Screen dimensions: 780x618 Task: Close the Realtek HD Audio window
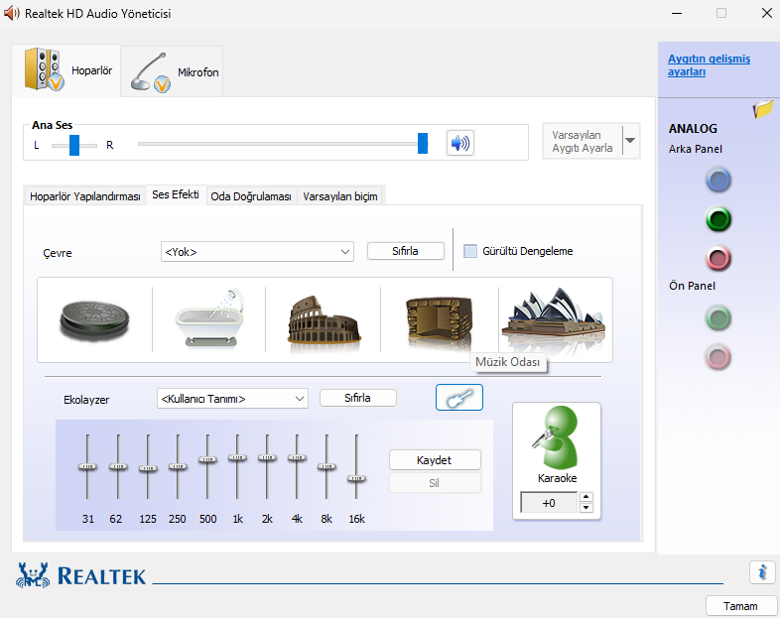point(766,13)
